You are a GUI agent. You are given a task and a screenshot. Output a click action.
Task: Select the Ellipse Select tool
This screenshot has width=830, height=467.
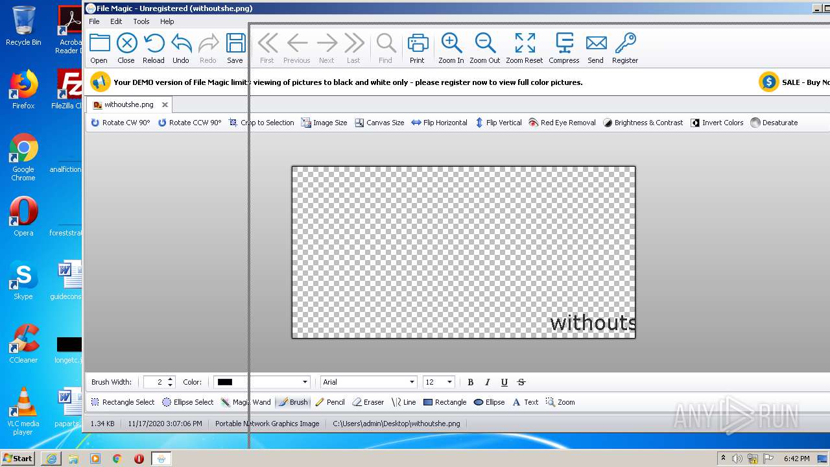click(x=188, y=402)
